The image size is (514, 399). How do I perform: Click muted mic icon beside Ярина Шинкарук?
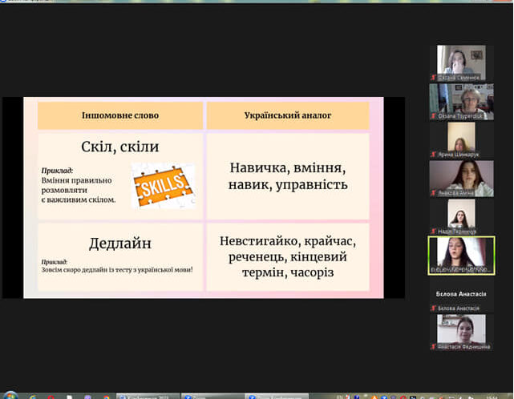[433, 154]
